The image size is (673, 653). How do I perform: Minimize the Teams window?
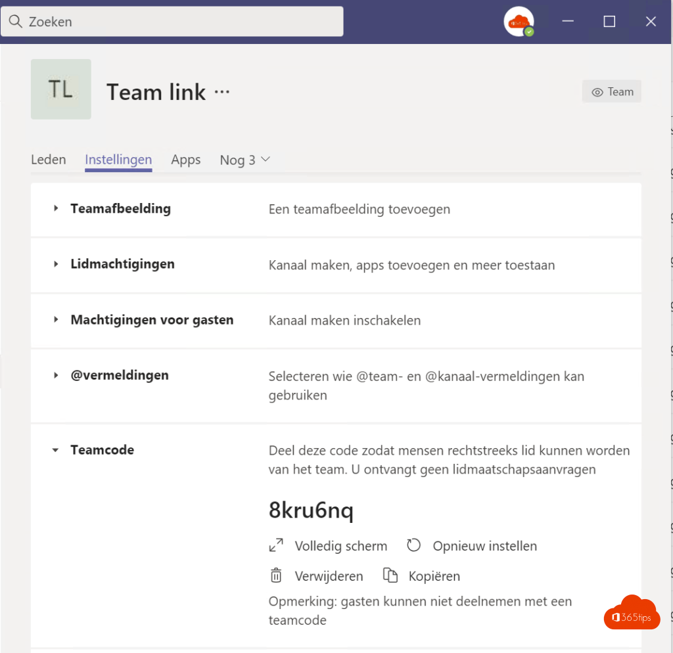[568, 22]
